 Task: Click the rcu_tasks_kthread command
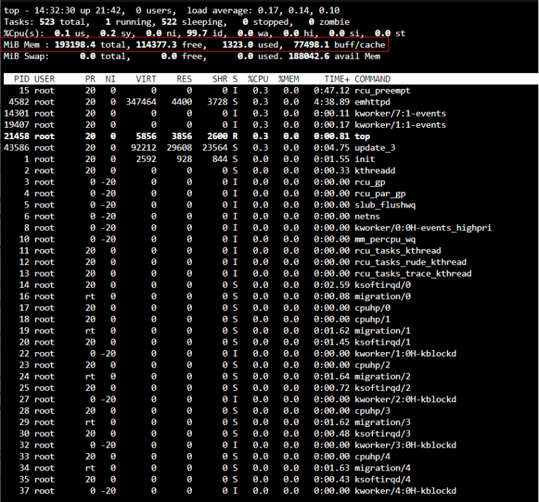tap(398, 250)
